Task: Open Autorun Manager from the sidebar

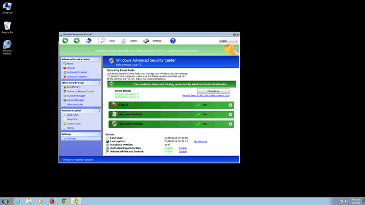Action: pos(76,96)
